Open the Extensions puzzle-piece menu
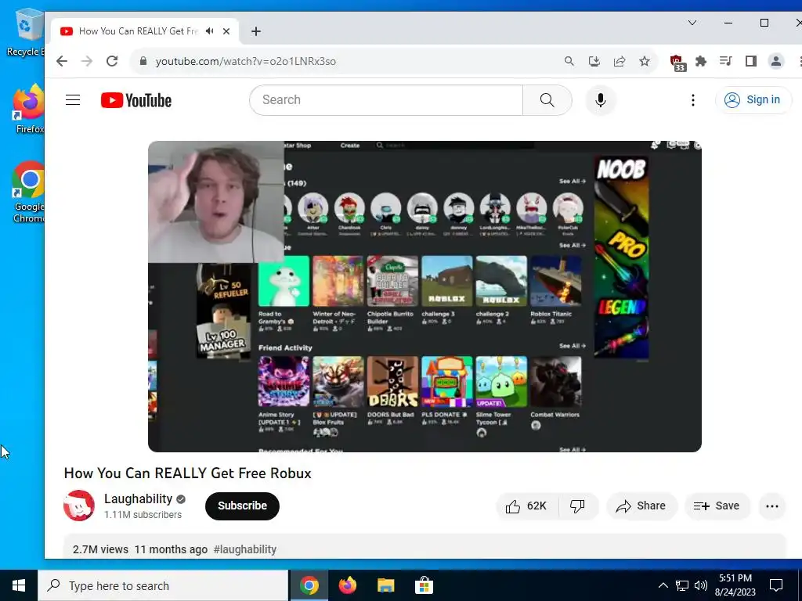Image resolution: width=802 pixels, height=601 pixels. tap(701, 61)
